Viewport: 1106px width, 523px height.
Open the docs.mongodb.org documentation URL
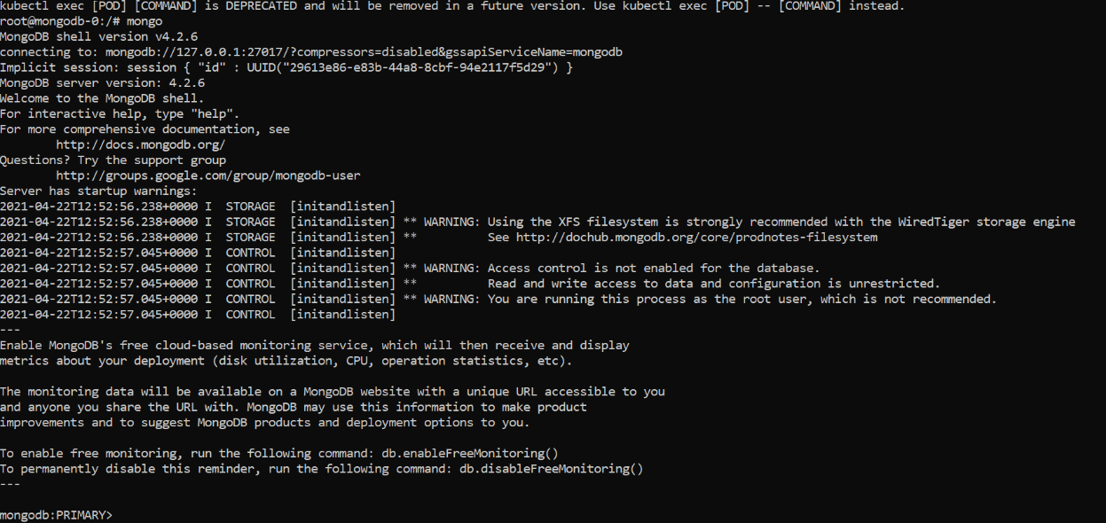pos(140,144)
